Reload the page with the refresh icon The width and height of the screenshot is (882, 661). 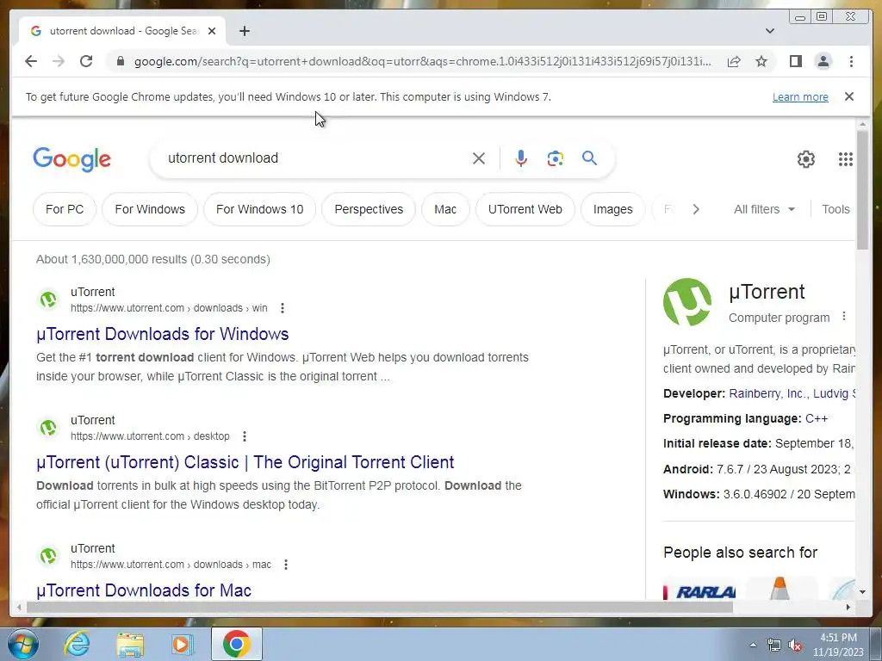click(86, 61)
